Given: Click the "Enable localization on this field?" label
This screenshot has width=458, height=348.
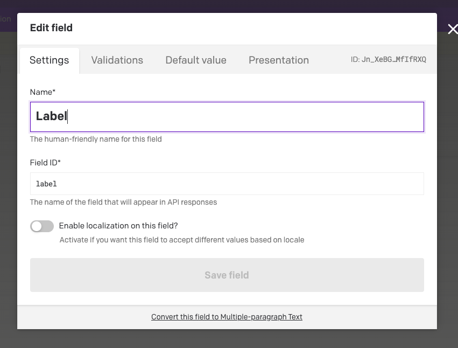Looking at the screenshot, I should point(118,226).
